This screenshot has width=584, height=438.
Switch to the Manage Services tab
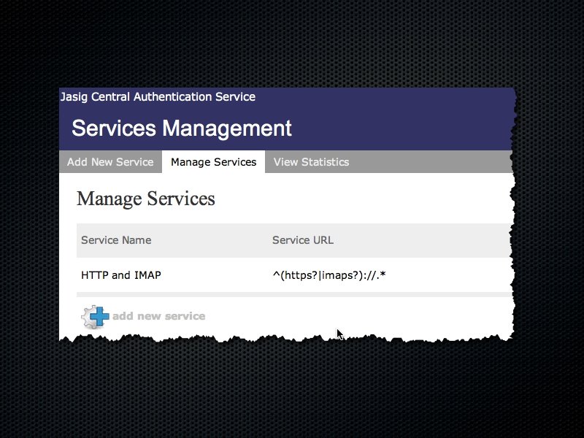[x=213, y=162]
